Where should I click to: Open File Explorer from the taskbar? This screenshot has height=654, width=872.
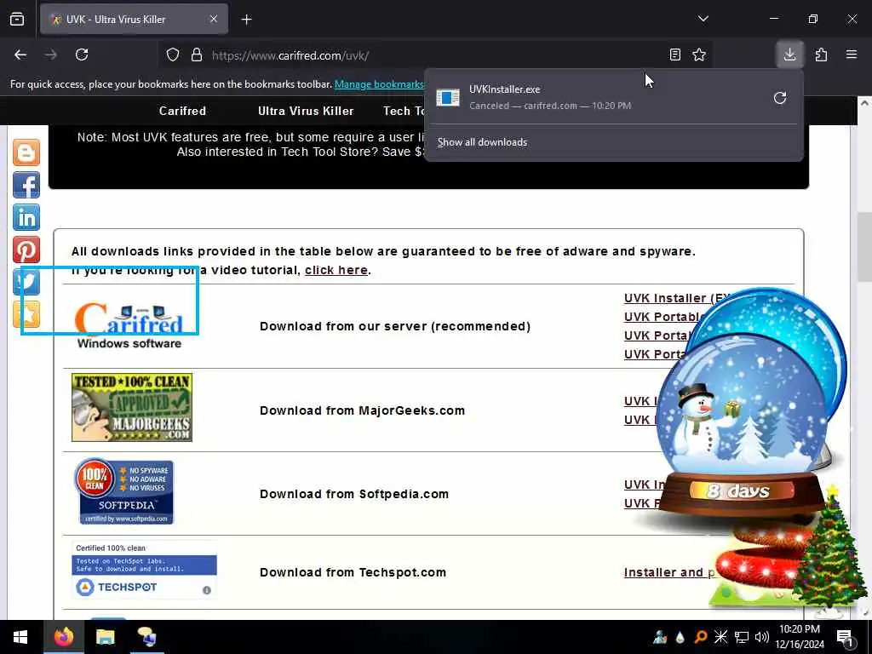pyautogui.click(x=105, y=637)
